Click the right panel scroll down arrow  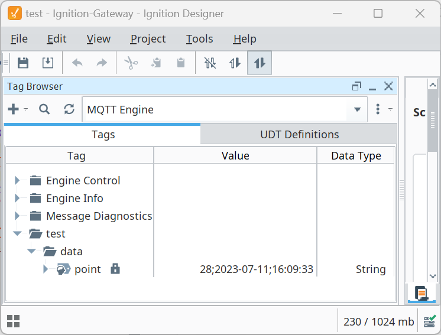pyautogui.click(x=433, y=277)
